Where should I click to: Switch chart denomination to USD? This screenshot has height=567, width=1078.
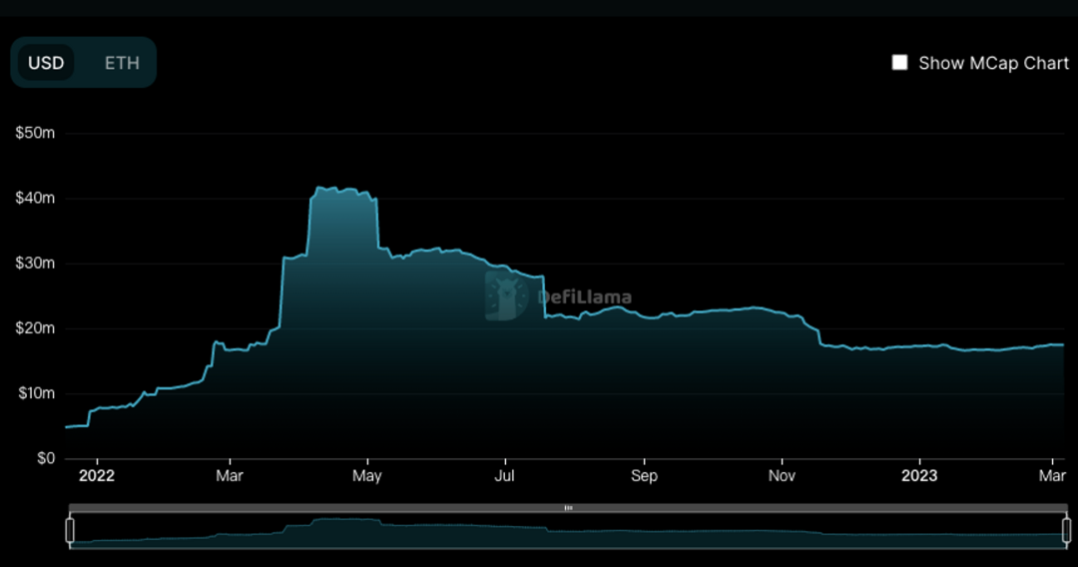pyautogui.click(x=46, y=63)
